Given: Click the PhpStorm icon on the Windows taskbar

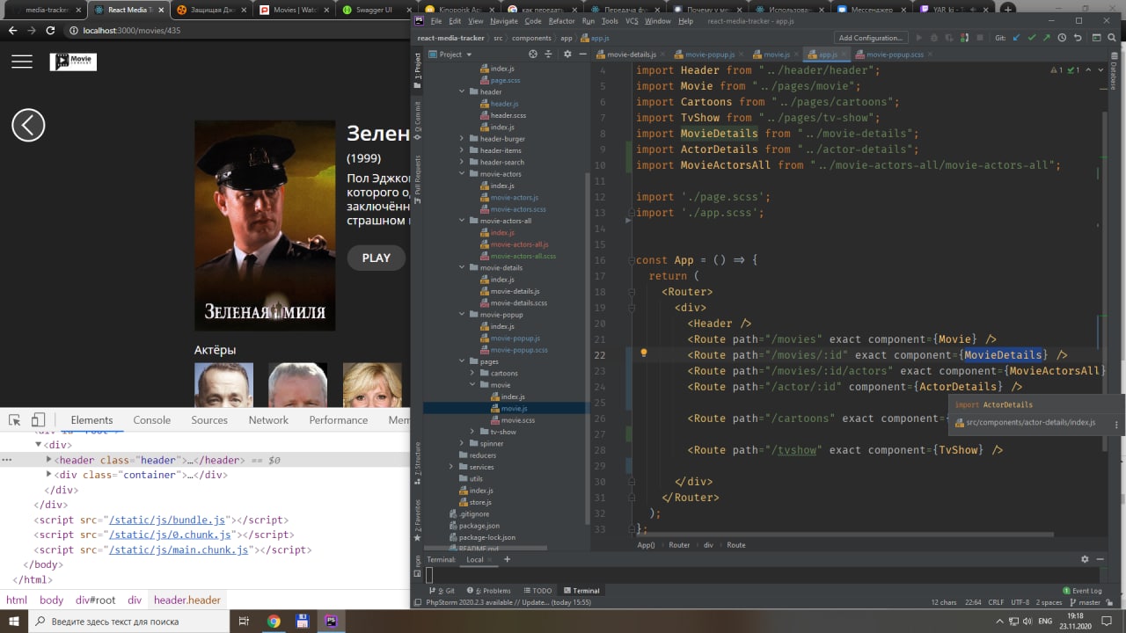Looking at the screenshot, I should tap(331, 622).
